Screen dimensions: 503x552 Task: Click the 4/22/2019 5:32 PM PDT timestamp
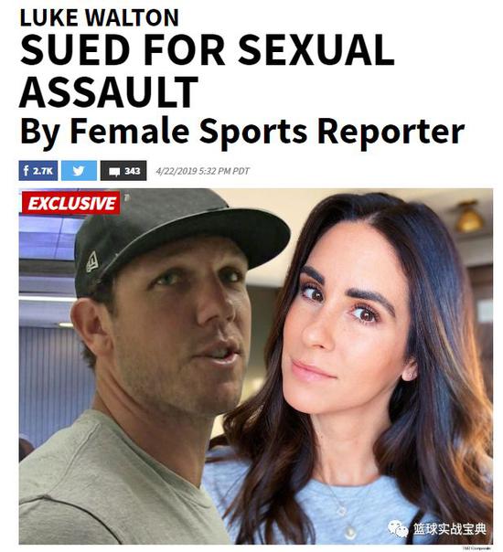point(202,171)
